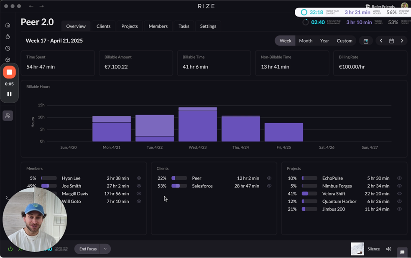411x258 pixels.
Task: Click the Friday 4/25 bar in chart
Action: click(x=283, y=132)
